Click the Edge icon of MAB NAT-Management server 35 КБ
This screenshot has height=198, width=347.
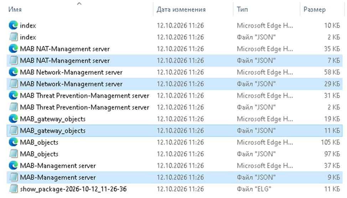13,49
